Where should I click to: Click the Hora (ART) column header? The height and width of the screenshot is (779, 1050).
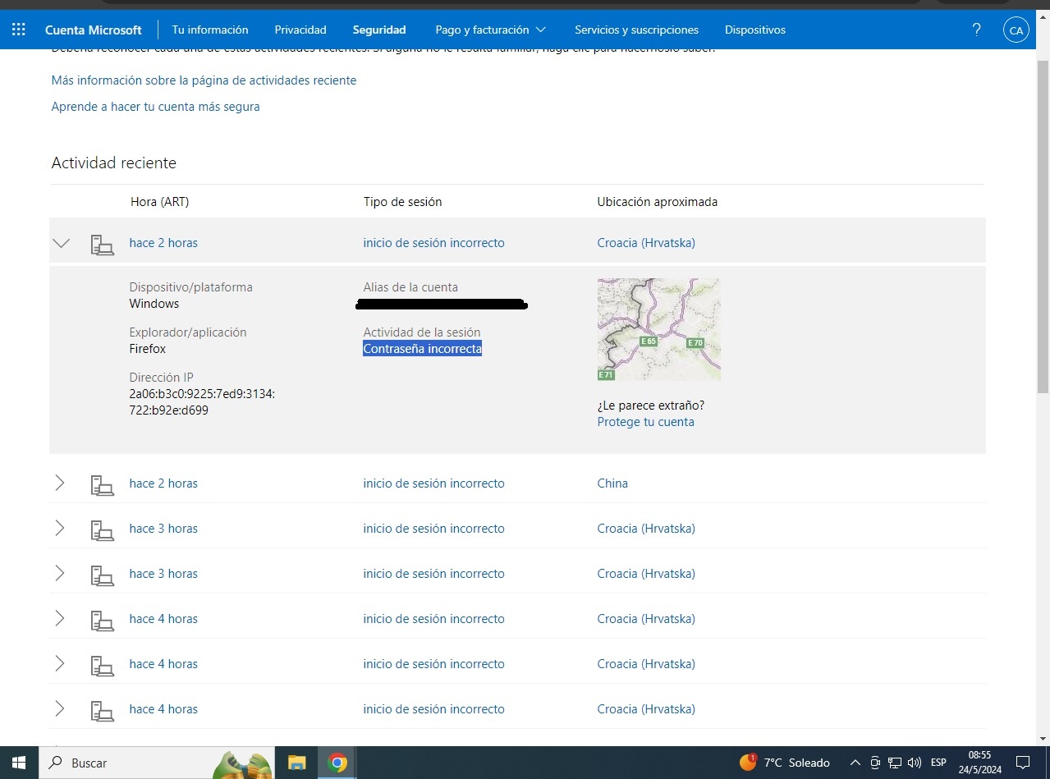click(159, 202)
